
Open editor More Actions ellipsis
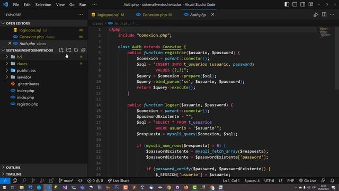coord(332,14)
